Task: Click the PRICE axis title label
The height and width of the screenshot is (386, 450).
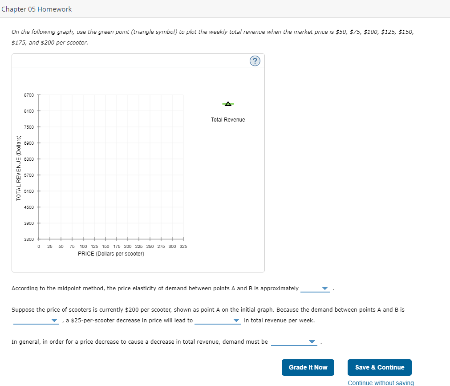Action: tap(111, 253)
